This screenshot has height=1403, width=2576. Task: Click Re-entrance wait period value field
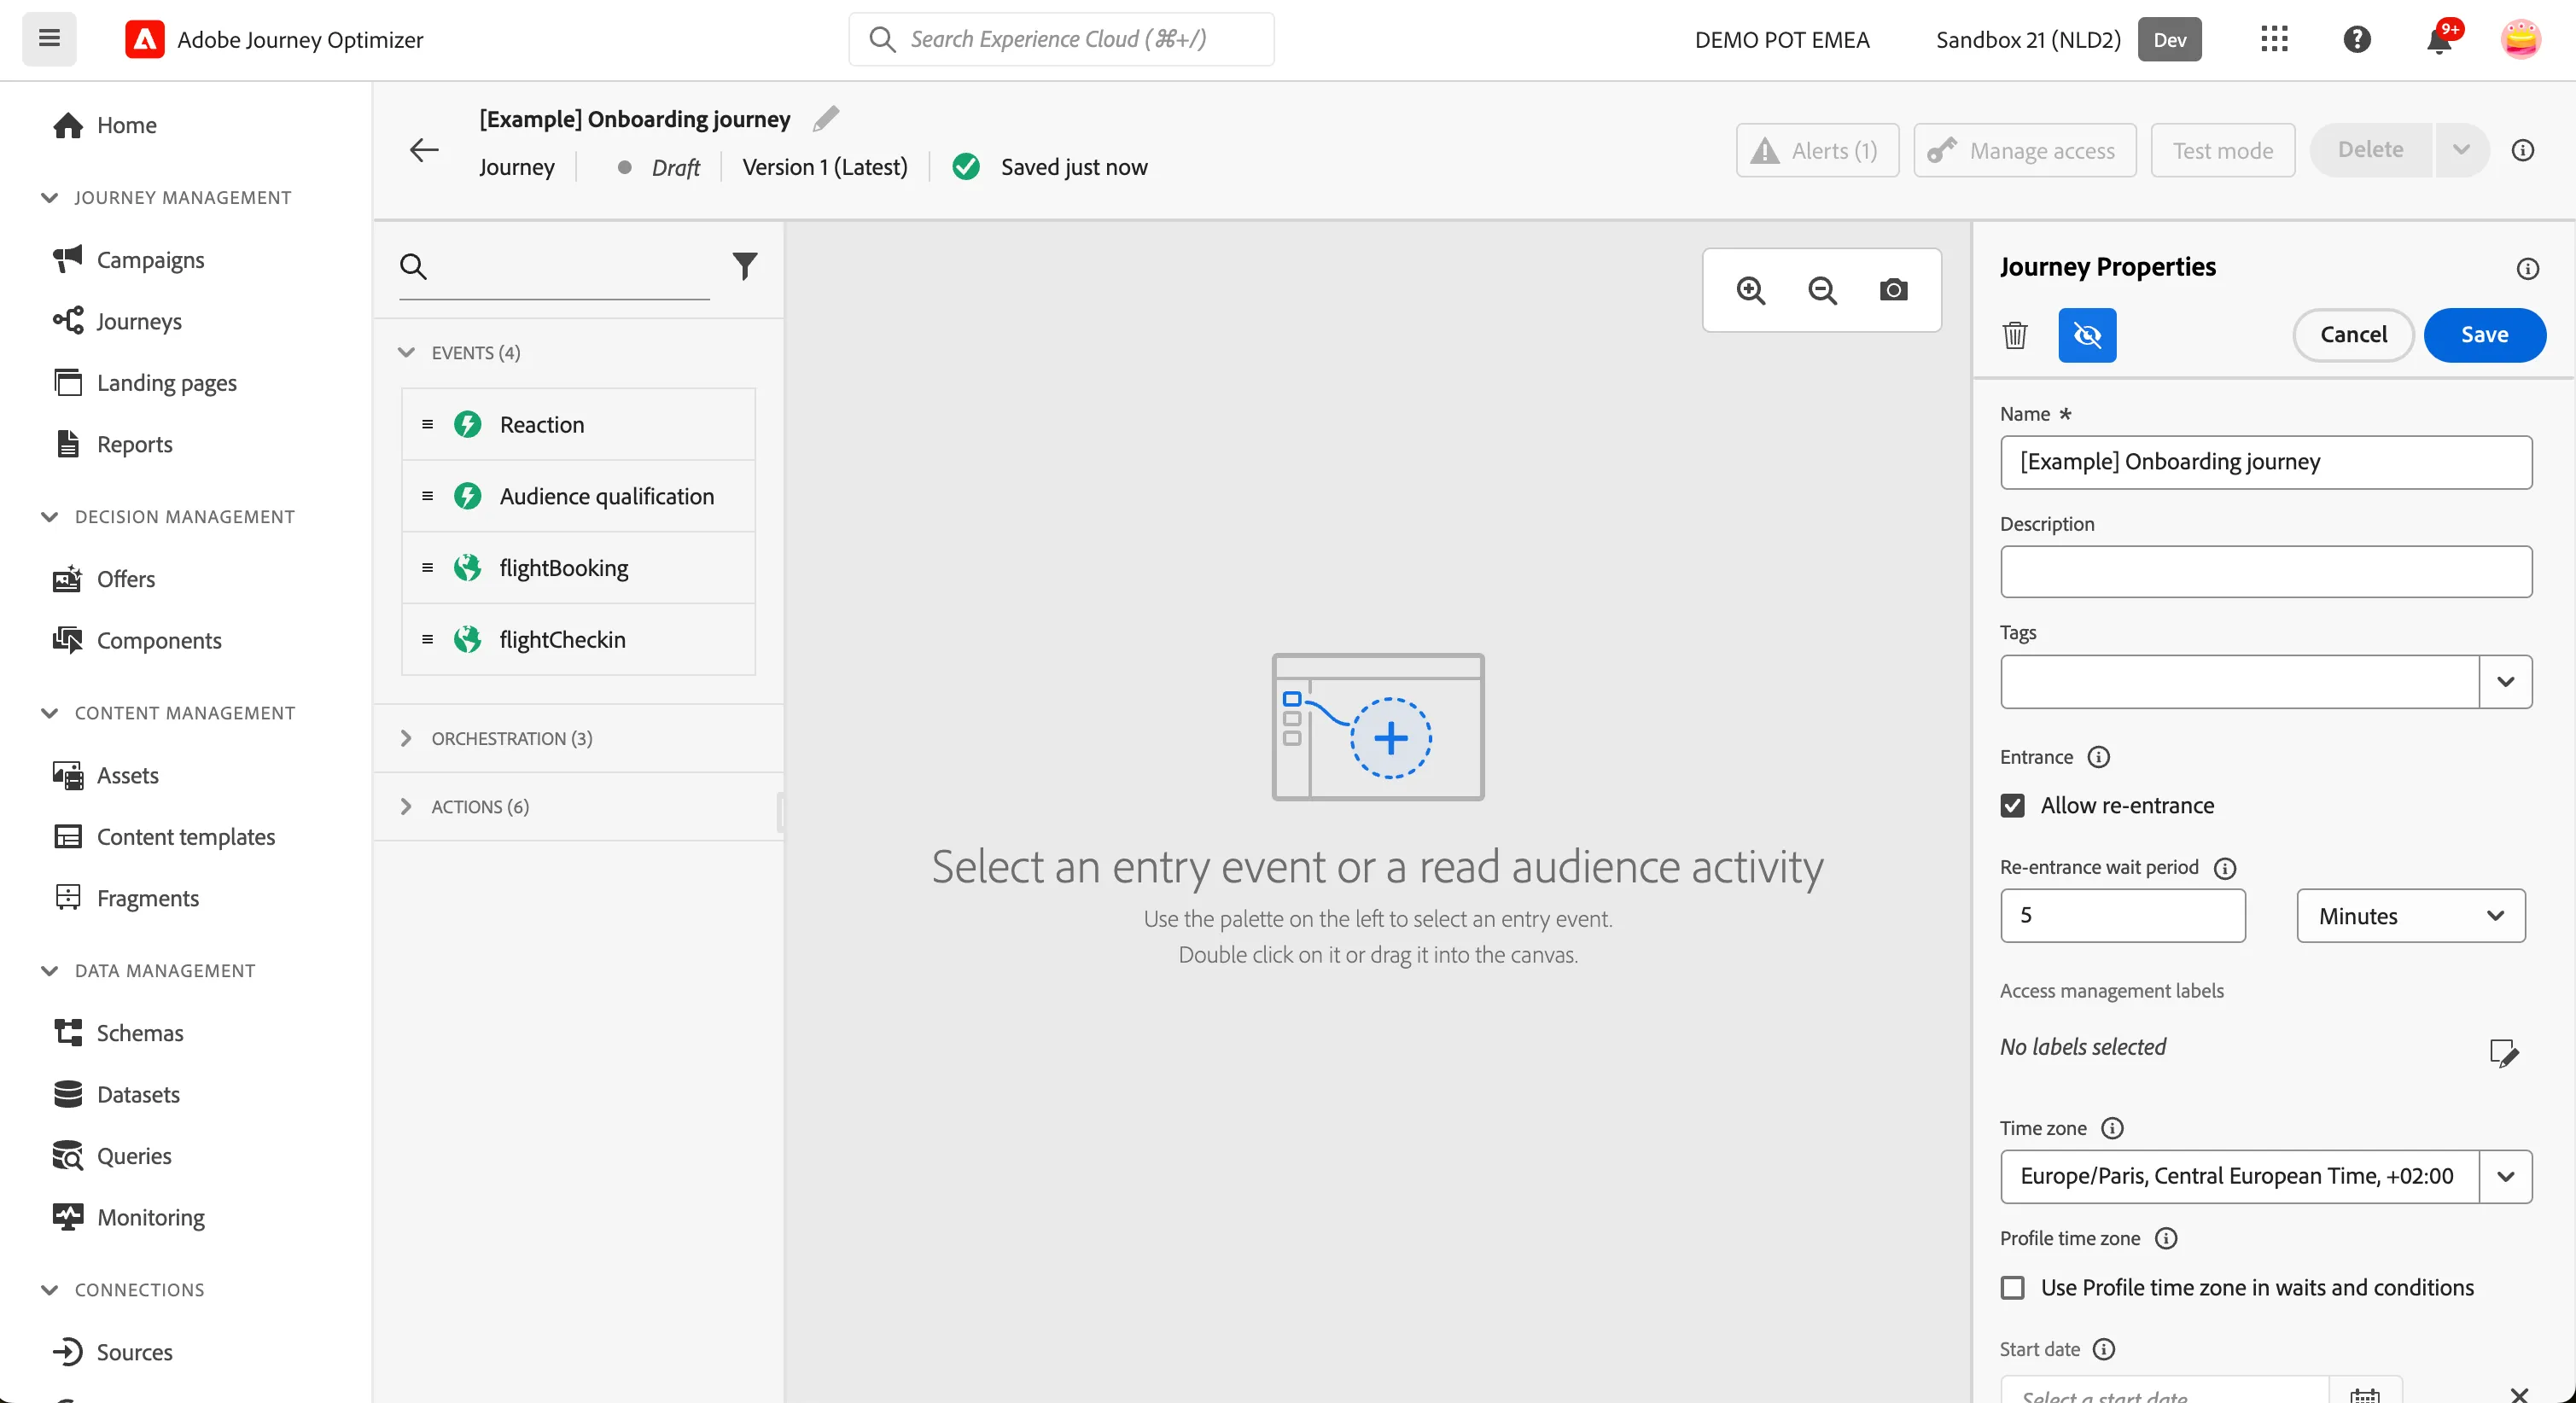pos(2122,916)
